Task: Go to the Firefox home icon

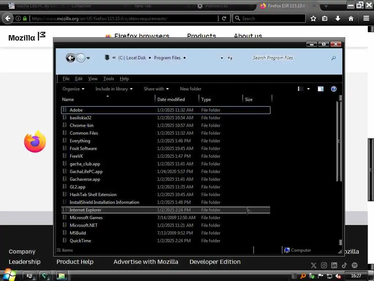Action: click(351, 18)
